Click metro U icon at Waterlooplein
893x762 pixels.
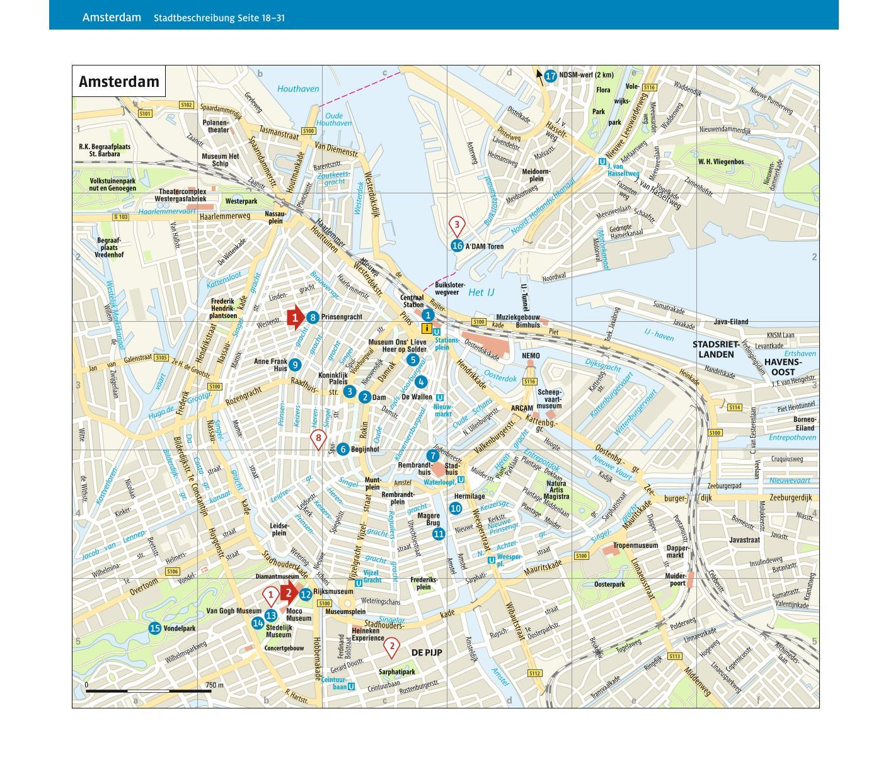461,480
